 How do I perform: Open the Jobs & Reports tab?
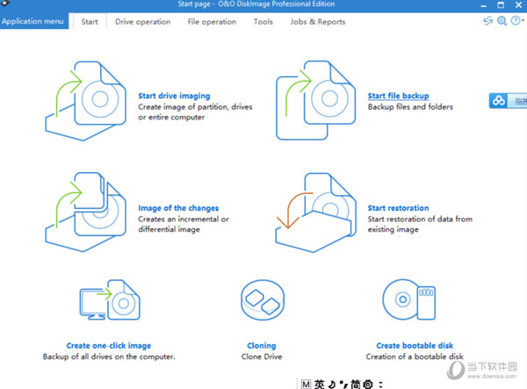(318, 21)
